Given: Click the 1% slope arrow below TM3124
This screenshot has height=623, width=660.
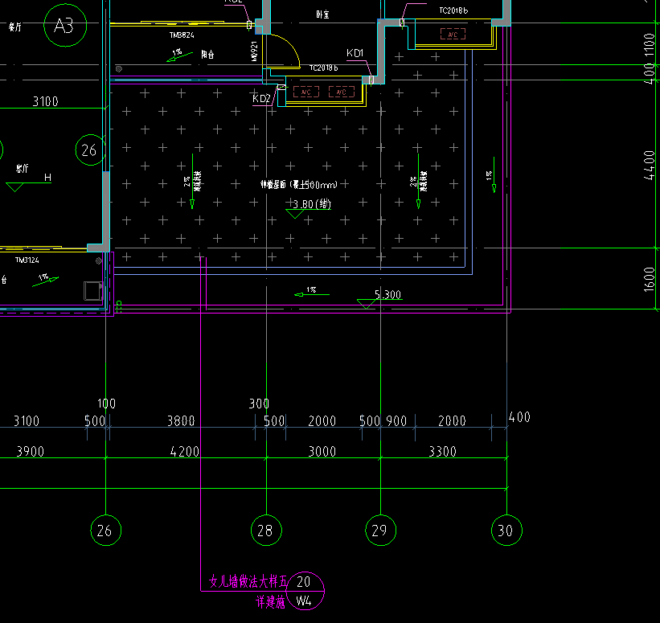Looking at the screenshot, I should 46,281.
